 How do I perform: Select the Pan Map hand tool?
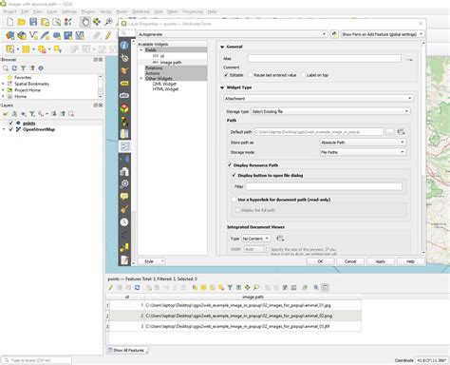84,22
